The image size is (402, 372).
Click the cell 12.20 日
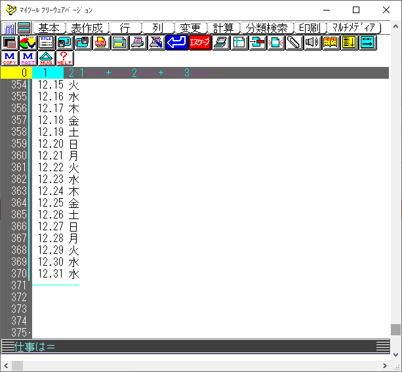pyautogui.click(x=58, y=144)
